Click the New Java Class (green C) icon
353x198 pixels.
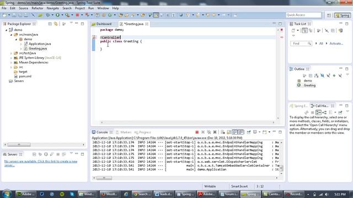pos(110,15)
